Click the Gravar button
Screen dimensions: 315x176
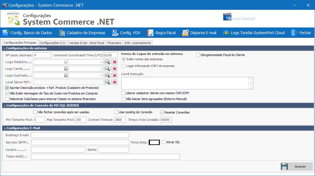pos(297,166)
